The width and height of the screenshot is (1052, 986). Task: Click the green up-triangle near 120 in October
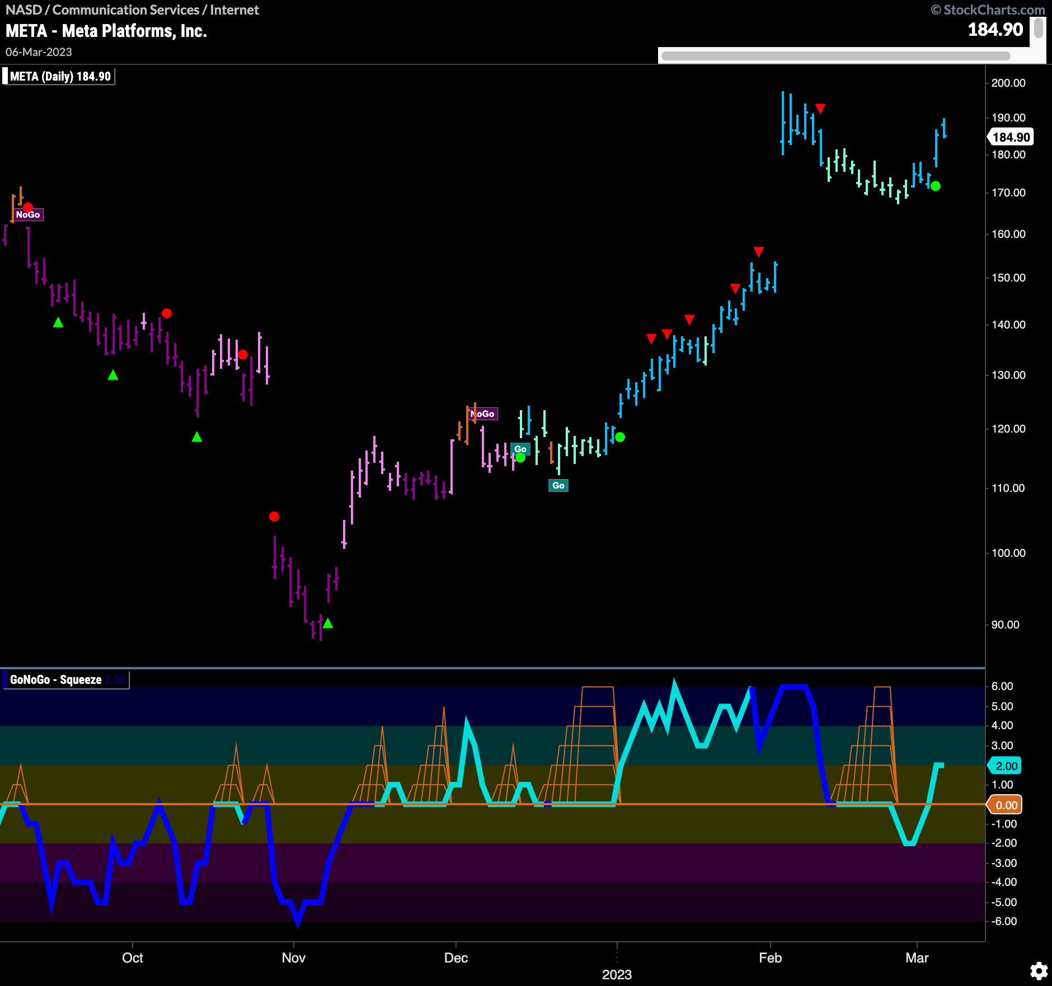(197, 436)
